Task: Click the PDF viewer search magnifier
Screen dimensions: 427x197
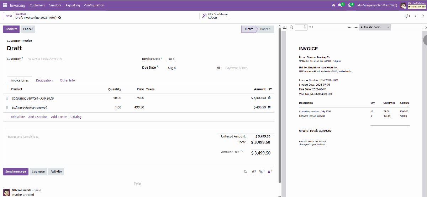Action: pyautogui.click(x=291, y=27)
